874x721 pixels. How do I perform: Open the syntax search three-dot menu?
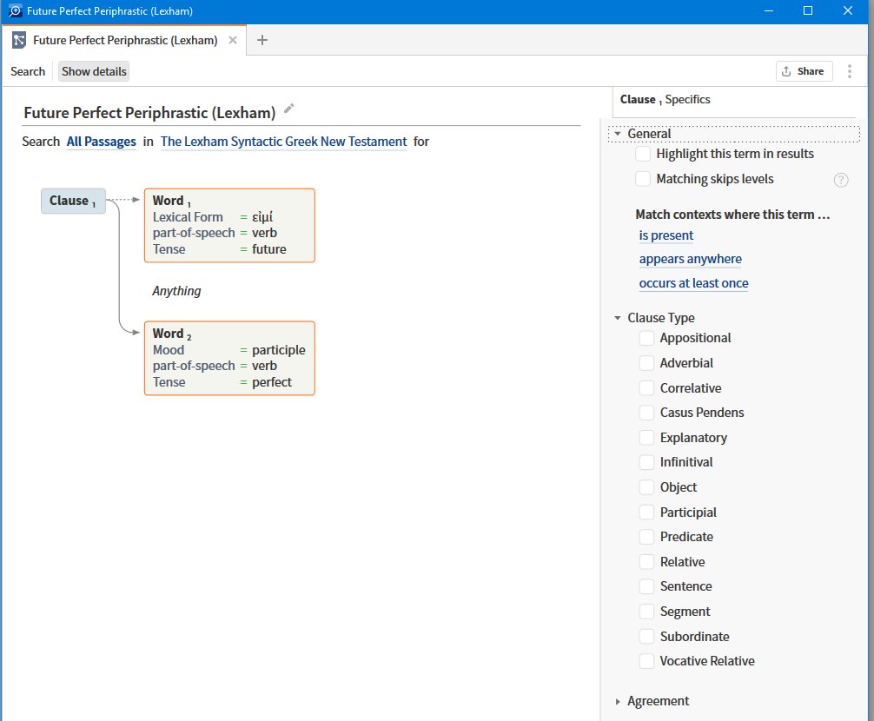pyautogui.click(x=847, y=71)
